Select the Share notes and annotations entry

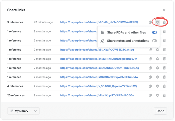[x=128, y=41]
